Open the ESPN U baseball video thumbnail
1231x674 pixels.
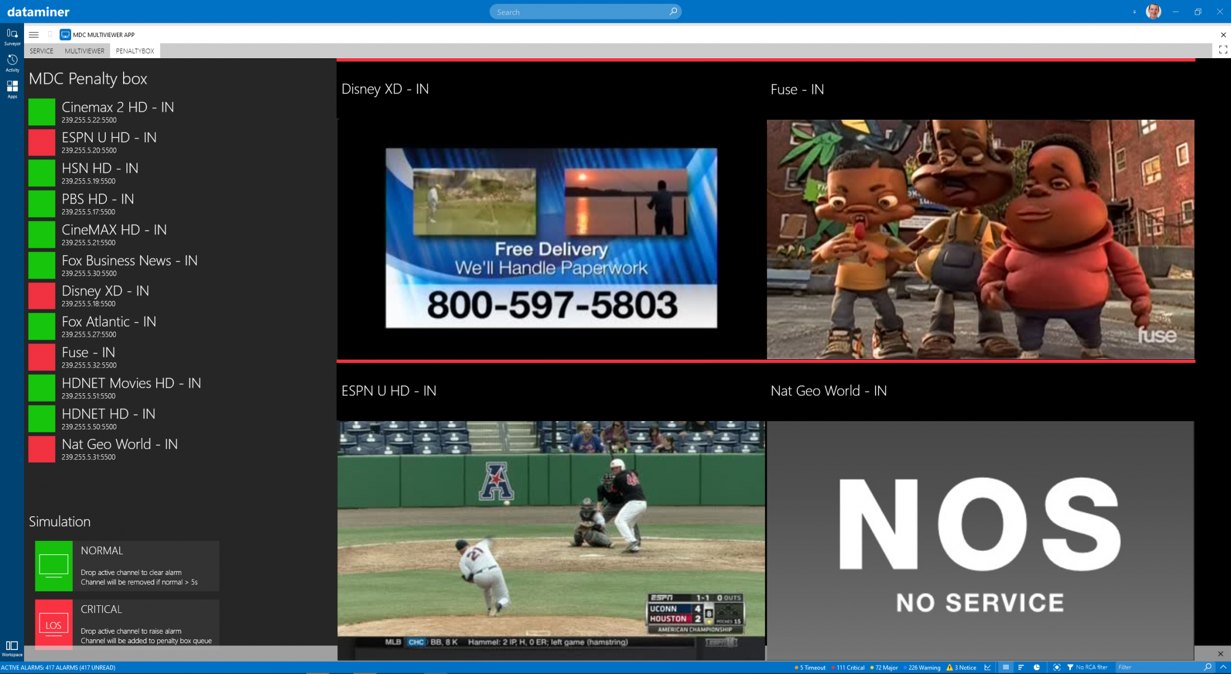[551, 540]
